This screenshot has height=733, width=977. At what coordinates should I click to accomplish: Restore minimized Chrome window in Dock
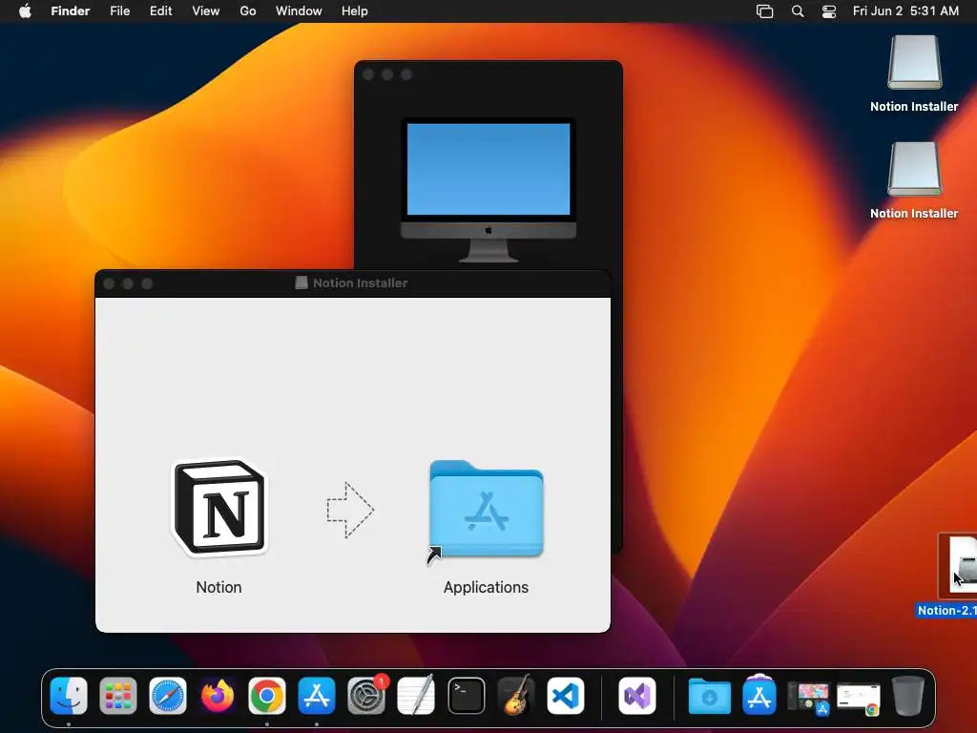tap(859, 700)
